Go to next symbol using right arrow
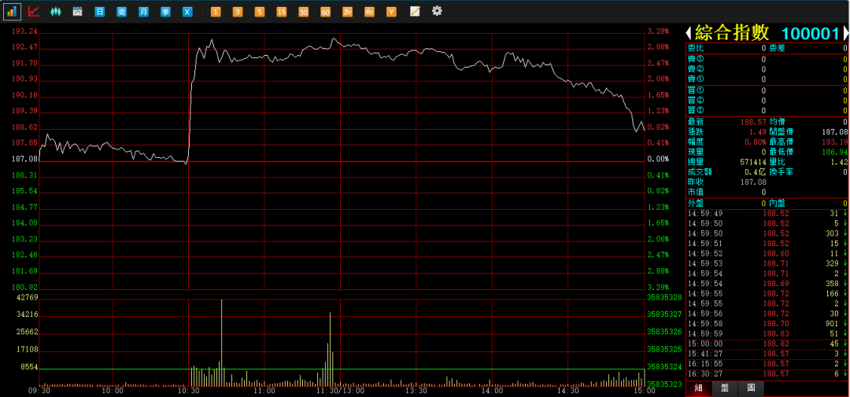 coord(845,33)
